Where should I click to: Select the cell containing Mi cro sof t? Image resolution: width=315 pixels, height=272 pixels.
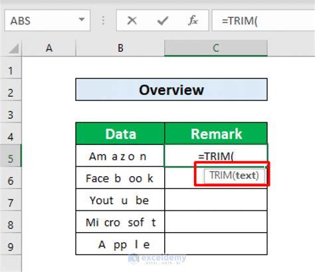tap(120, 221)
